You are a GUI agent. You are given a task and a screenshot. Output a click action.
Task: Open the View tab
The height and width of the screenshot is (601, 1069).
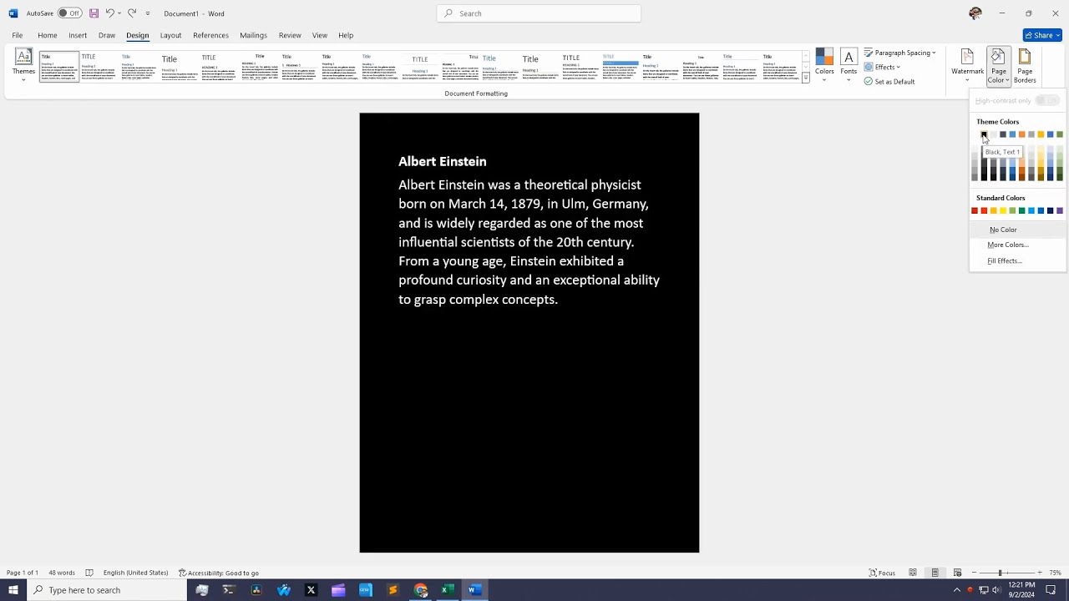click(320, 35)
